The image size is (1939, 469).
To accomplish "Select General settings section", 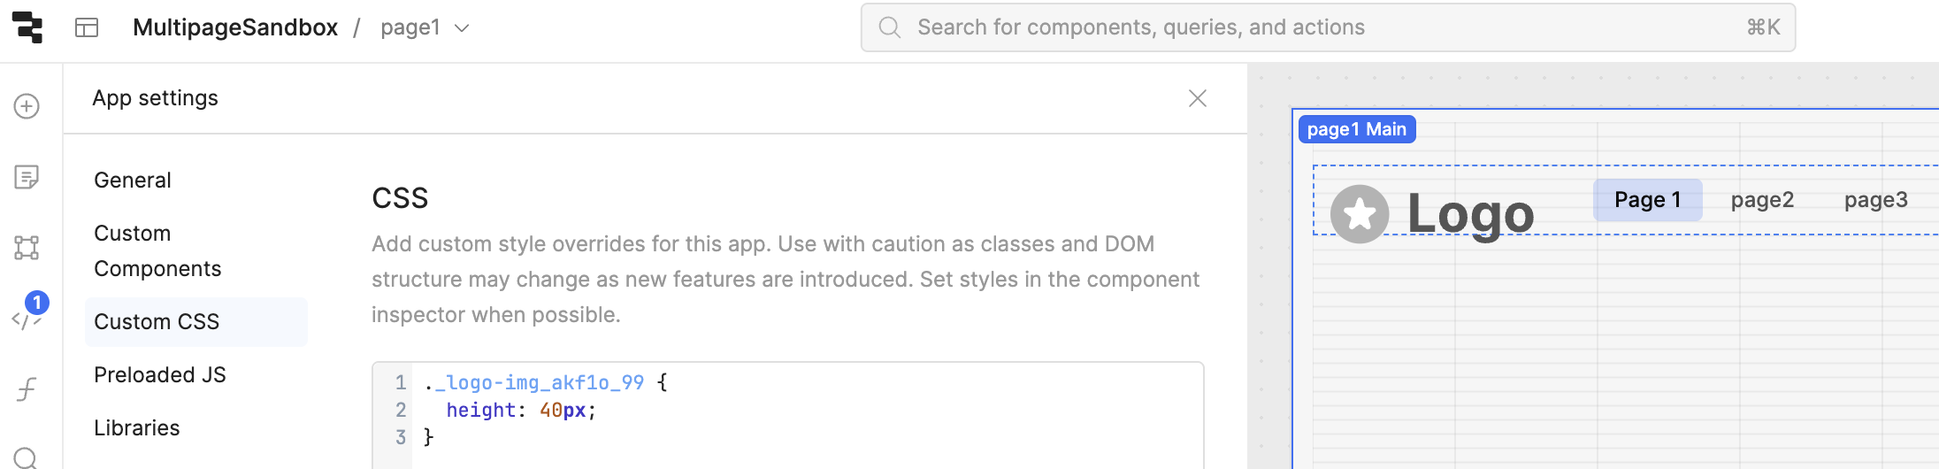I will point(133,180).
